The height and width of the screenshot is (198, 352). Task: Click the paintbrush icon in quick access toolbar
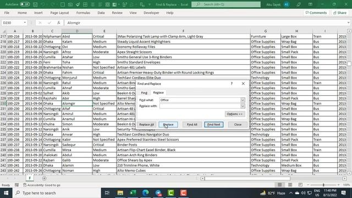coord(78,4)
